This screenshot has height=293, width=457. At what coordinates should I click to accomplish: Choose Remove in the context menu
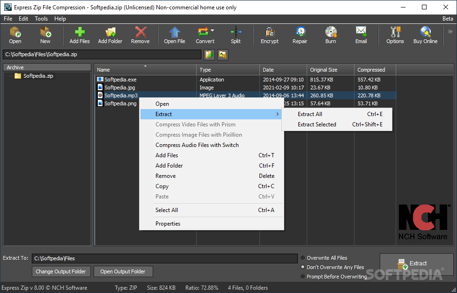click(x=212, y=176)
